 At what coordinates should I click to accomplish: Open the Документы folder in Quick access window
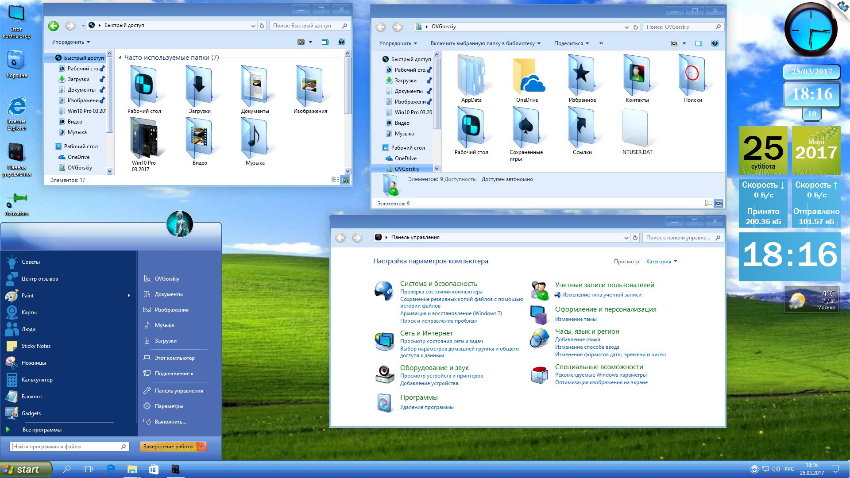(x=255, y=90)
